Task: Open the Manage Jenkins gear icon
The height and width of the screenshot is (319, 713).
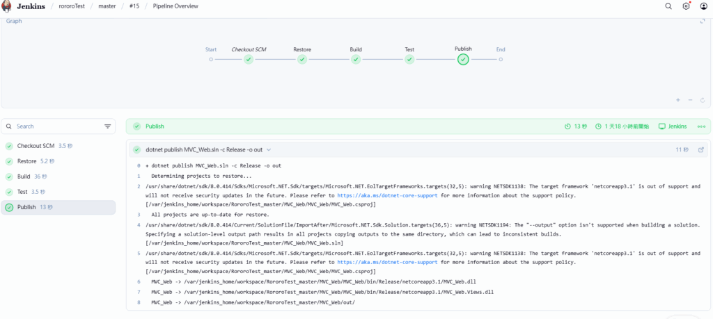Action: [x=686, y=6]
